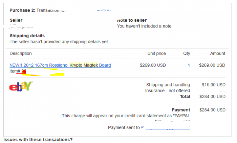Click the Description column header
The height and width of the screenshot is (143, 237).
coord(21,54)
